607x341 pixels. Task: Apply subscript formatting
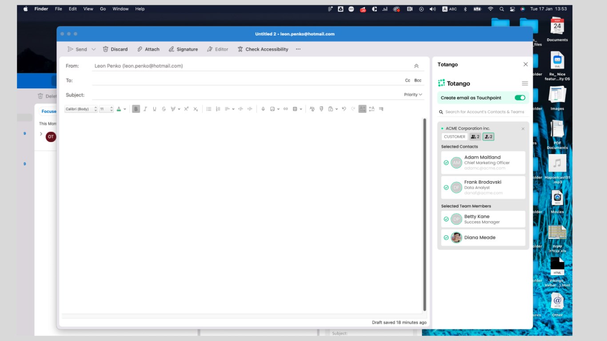pos(196,109)
